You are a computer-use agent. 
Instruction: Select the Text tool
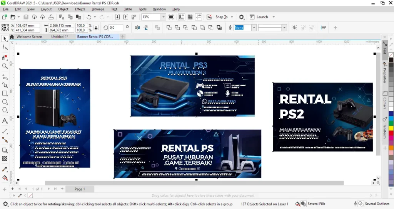[5, 121]
